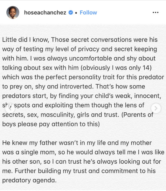Open hoseachanchez profile picture
The image size is (166, 191).
pyautogui.click(x=13, y=12)
